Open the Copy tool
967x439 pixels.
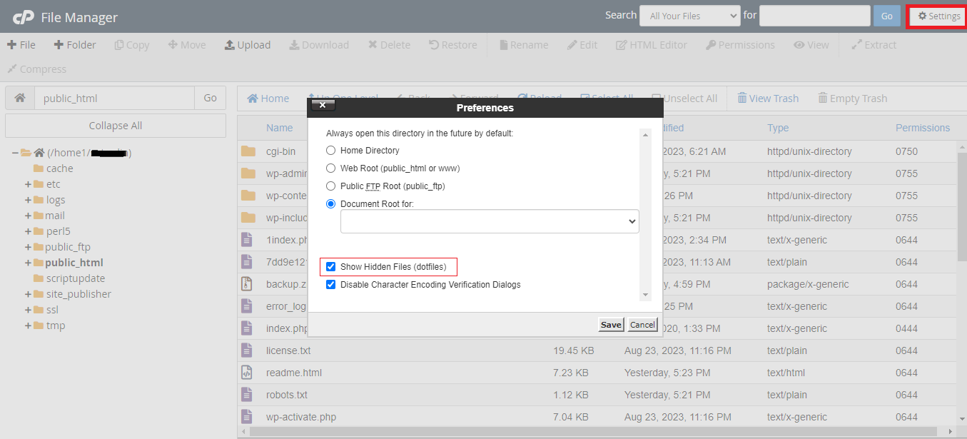[x=131, y=44]
